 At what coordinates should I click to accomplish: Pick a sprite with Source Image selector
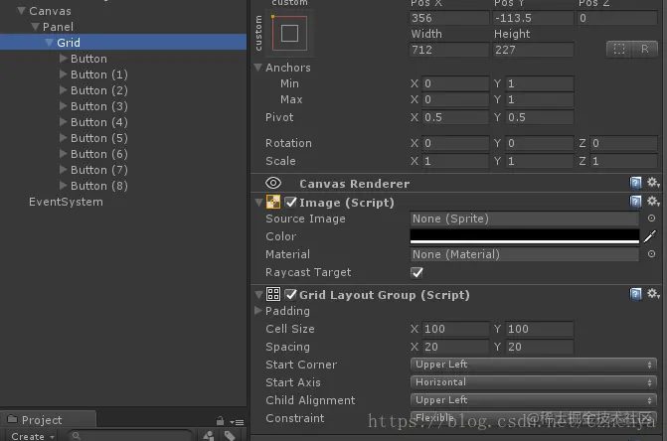tap(651, 219)
